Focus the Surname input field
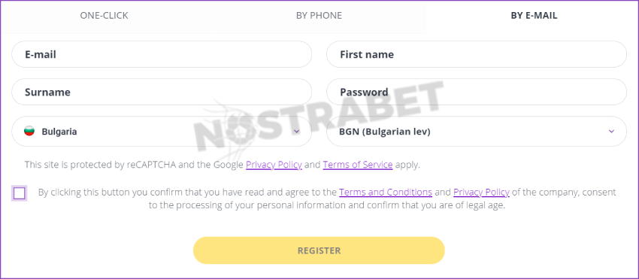This screenshot has height=279, width=639. click(162, 92)
